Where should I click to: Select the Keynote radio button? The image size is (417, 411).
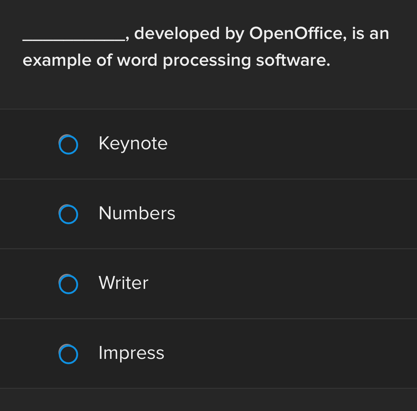coord(68,144)
